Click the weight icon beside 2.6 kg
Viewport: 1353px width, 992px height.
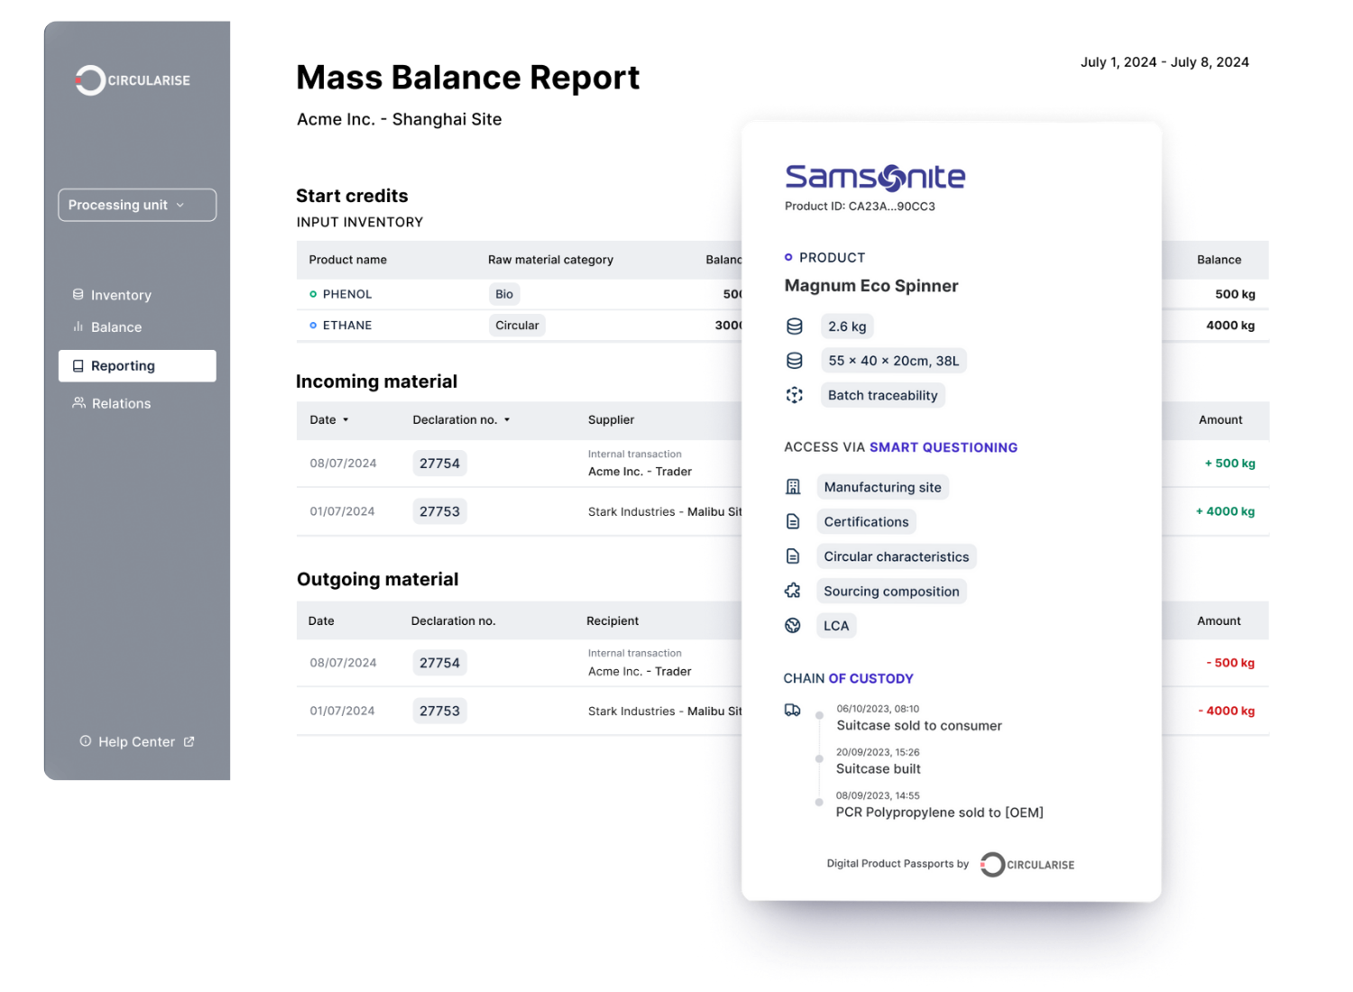(795, 326)
